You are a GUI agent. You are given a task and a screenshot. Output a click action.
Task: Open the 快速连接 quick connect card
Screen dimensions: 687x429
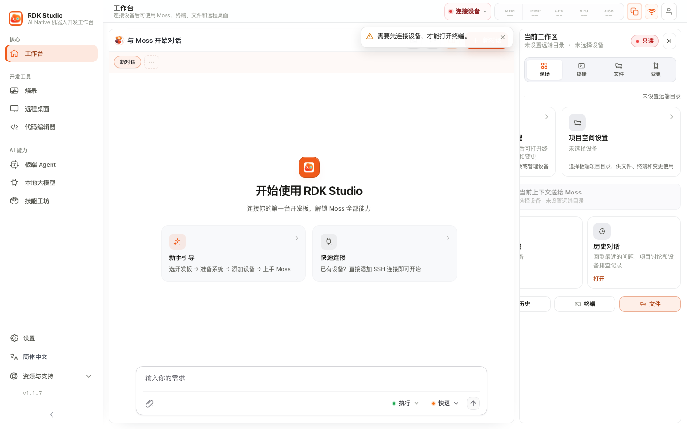click(x=385, y=254)
